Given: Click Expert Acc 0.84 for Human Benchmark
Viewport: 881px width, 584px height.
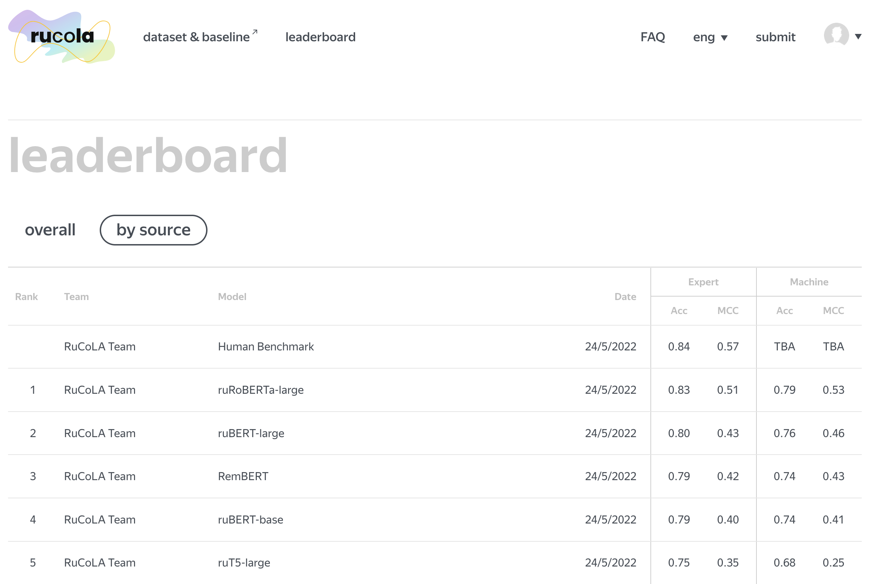Looking at the screenshot, I should 679,346.
